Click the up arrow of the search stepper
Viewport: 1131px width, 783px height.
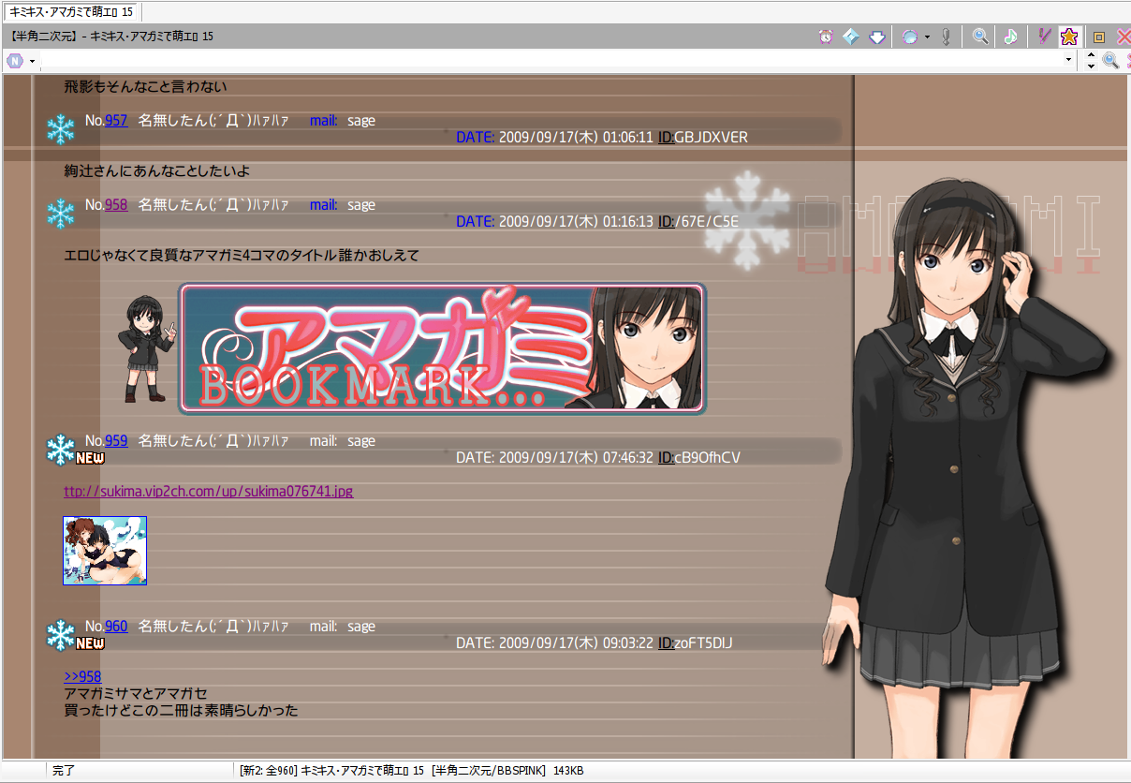(1091, 55)
